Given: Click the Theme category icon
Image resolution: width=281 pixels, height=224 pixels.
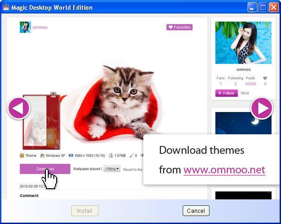Looking at the screenshot, I should (x=22, y=155).
